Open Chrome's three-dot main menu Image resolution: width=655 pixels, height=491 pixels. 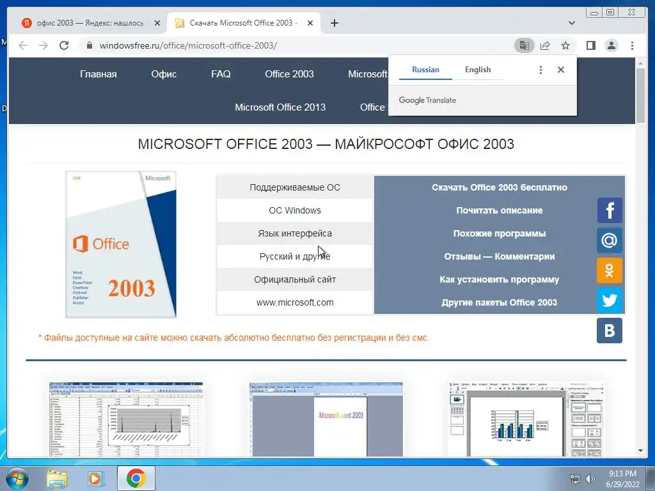pyautogui.click(x=633, y=45)
